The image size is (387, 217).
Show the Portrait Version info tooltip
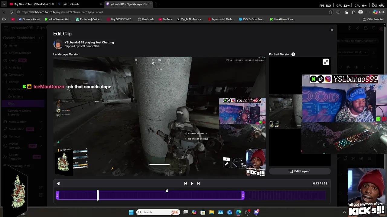coord(293,54)
